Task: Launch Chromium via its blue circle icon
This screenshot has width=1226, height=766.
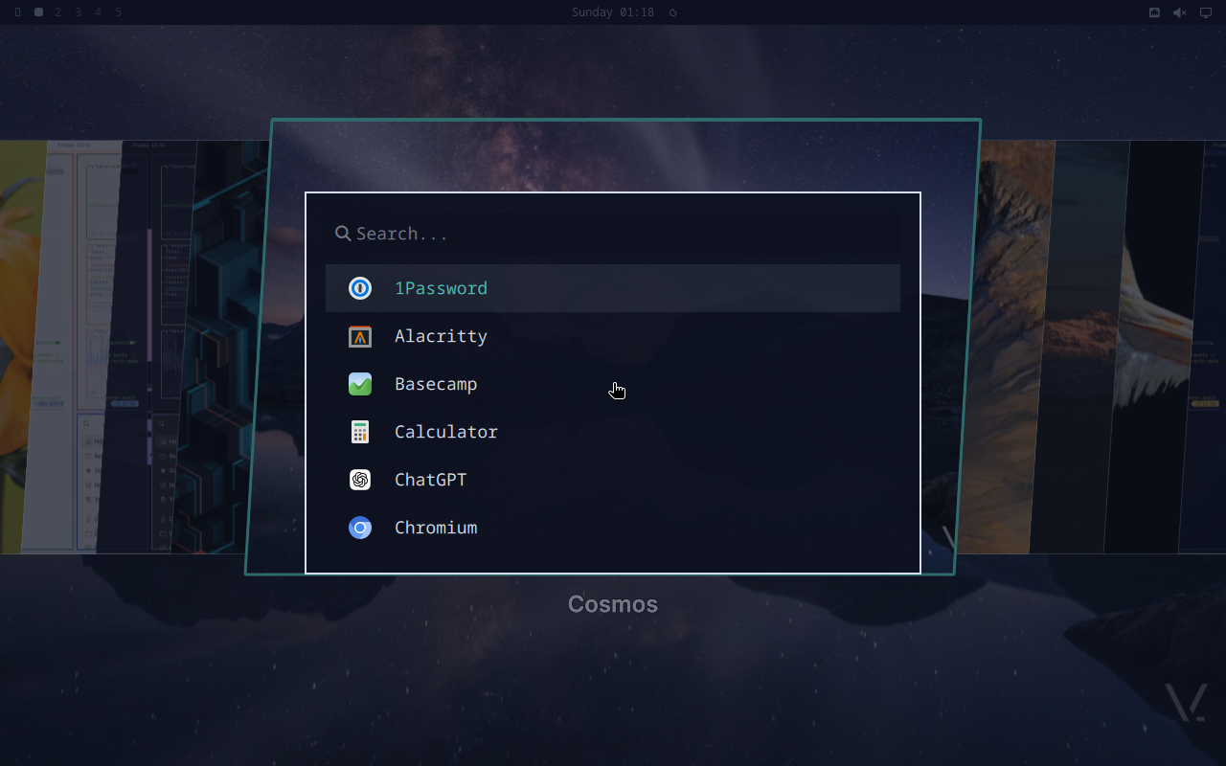Action: pos(360,528)
